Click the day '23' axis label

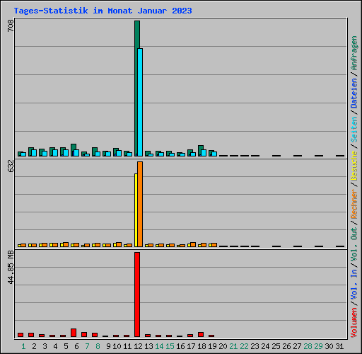pyautogui.click(x=255, y=346)
